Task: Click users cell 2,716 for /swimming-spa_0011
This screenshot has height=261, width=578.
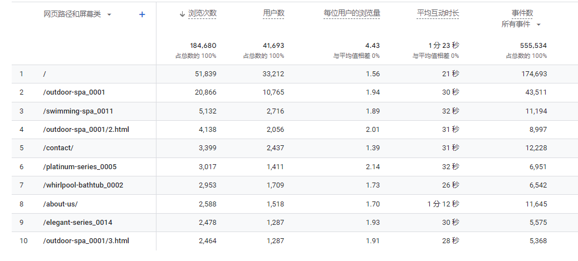Action: (x=276, y=111)
